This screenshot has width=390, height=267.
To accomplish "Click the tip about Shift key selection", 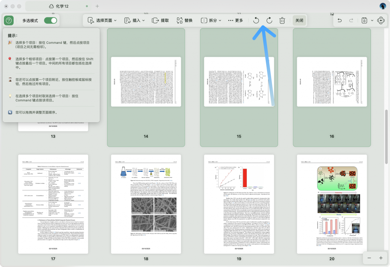I will tap(54, 63).
